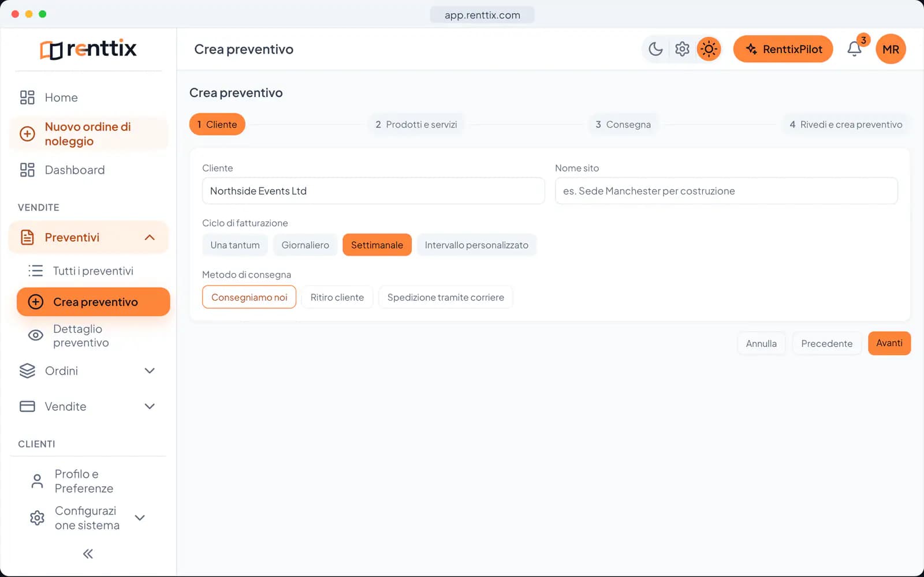Select Ritiro cliente delivery method
Screen dimensions: 924x577
pyautogui.click(x=337, y=297)
